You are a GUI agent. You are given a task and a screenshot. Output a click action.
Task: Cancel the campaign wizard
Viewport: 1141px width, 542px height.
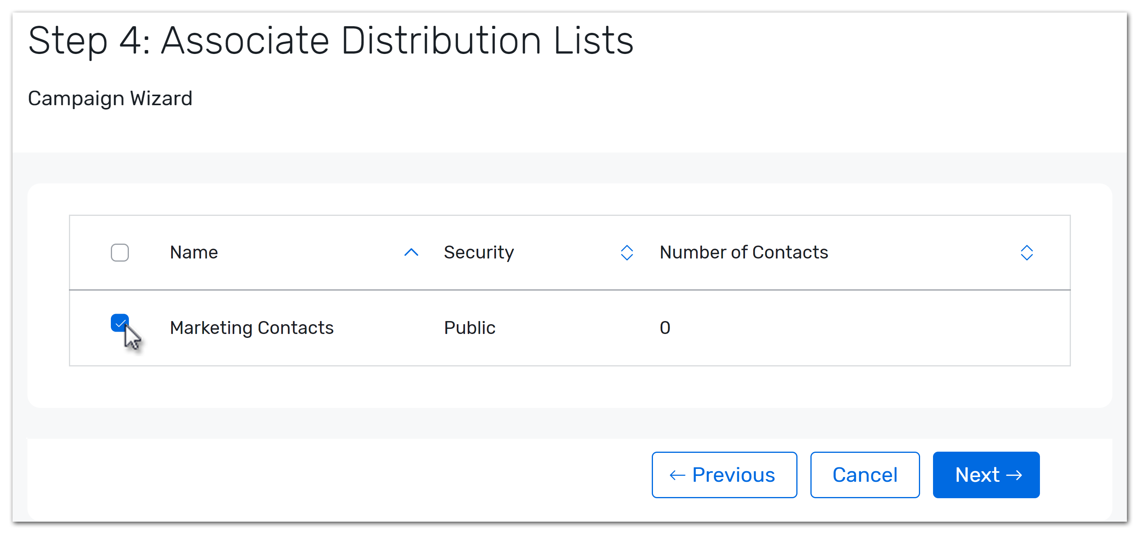coord(864,475)
